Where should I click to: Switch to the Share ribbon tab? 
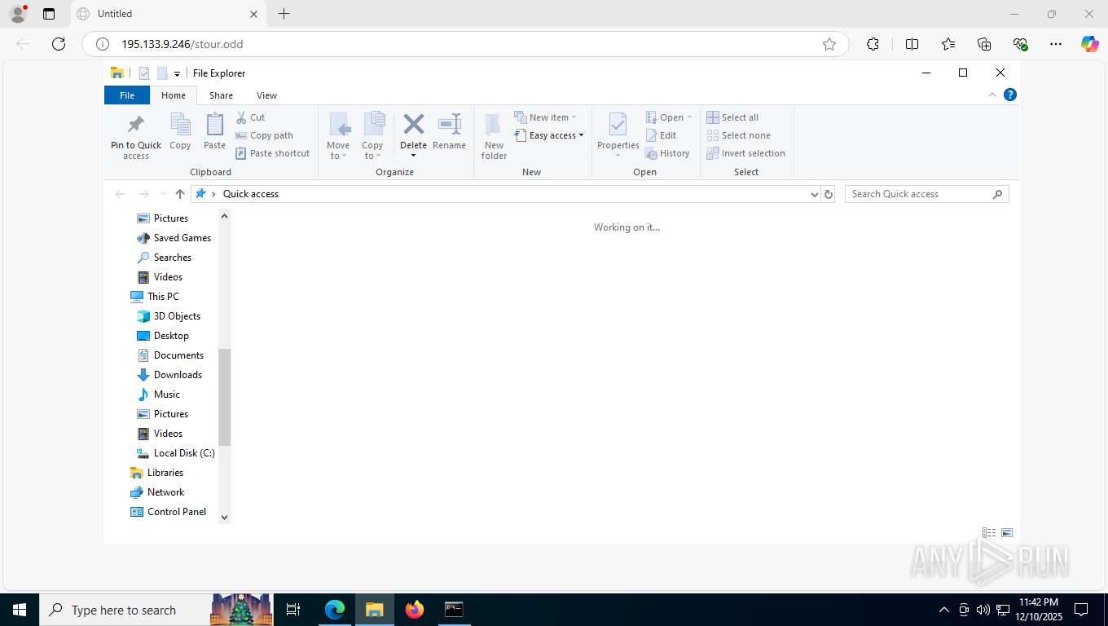click(x=221, y=95)
